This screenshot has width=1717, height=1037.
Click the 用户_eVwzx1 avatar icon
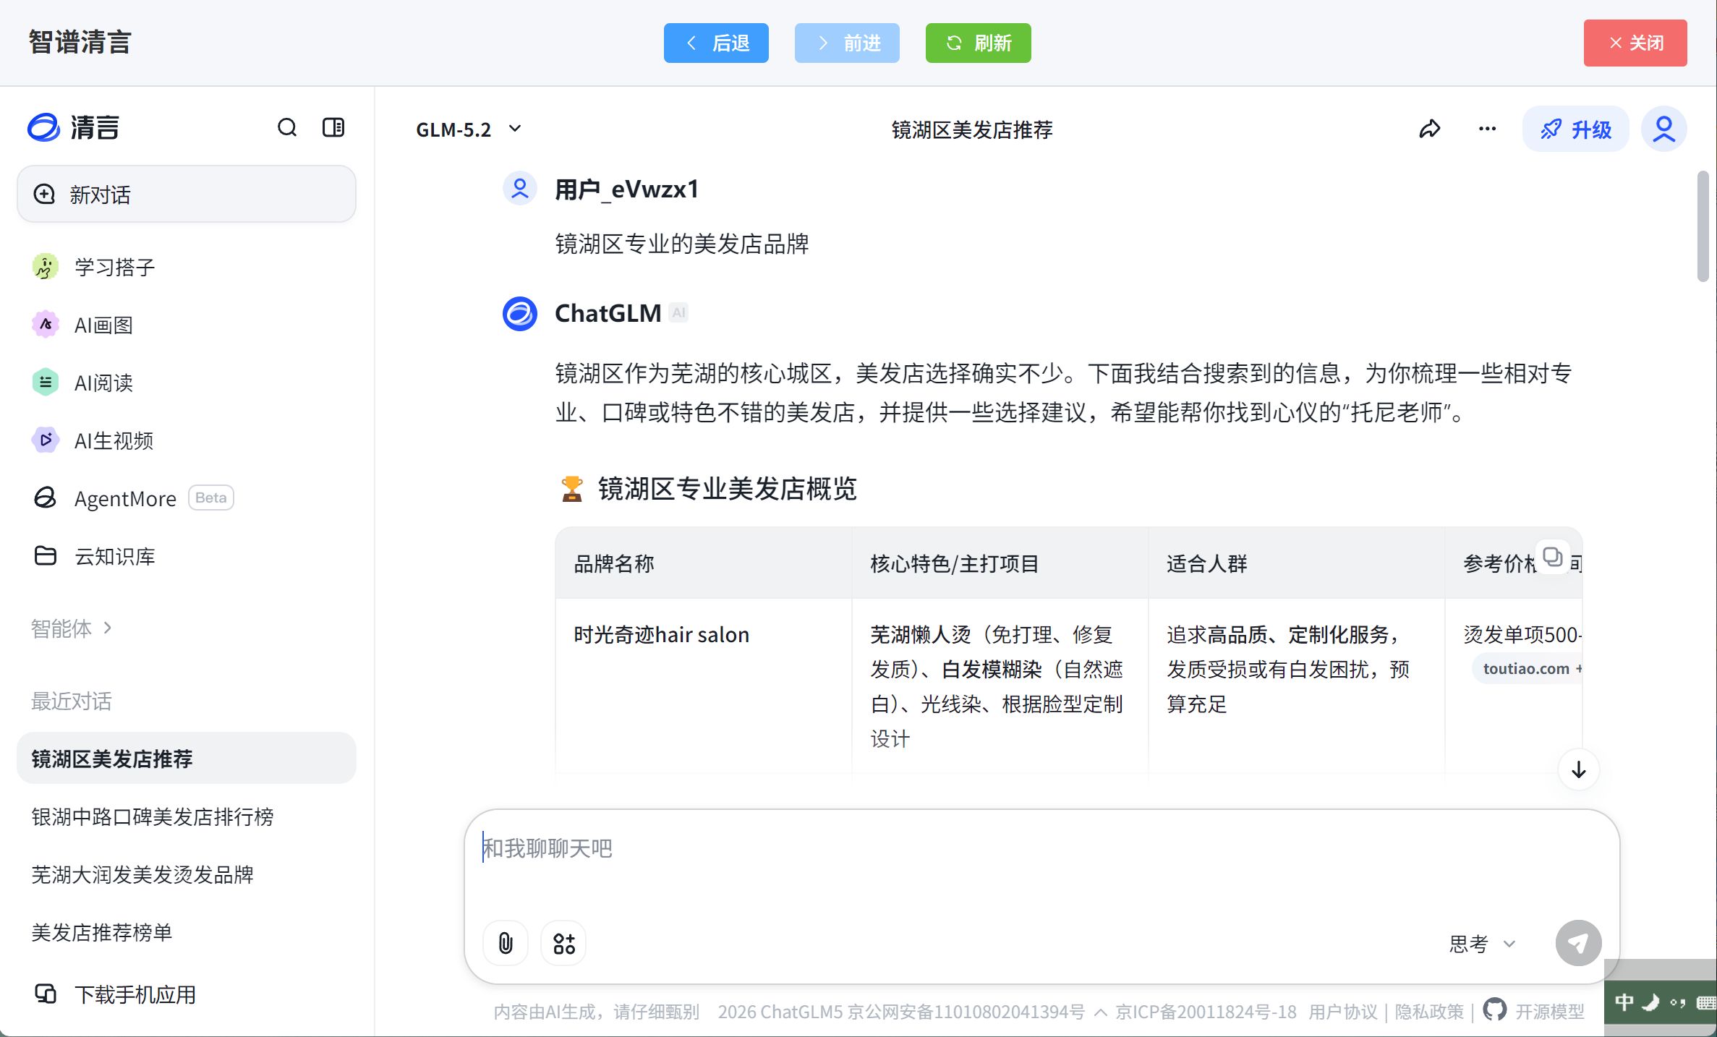point(519,189)
